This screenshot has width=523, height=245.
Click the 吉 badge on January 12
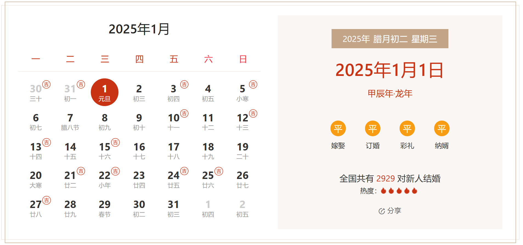[253, 113]
